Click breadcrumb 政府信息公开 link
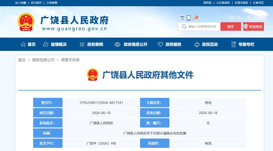The height and width of the screenshot is (151, 273). click(x=43, y=60)
